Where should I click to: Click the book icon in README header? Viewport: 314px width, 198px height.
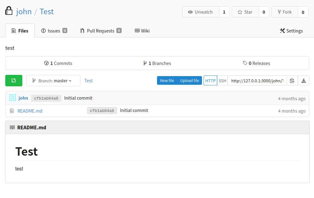(x=12, y=127)
